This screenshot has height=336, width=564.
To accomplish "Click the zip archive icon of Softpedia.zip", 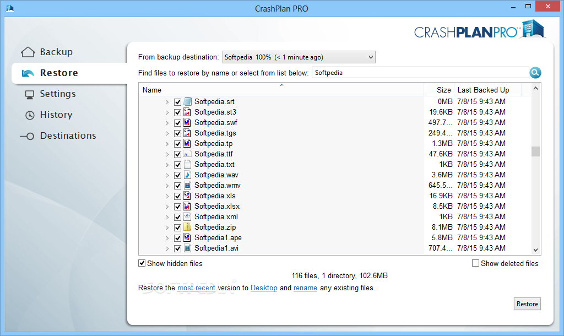I will tap(187, 227).
